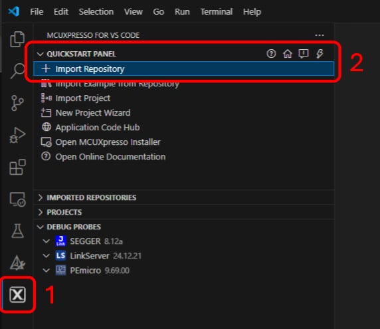Select the SEGGER 8.12a row
Screen dimensions: 380x329
click(x=184, y=241)
